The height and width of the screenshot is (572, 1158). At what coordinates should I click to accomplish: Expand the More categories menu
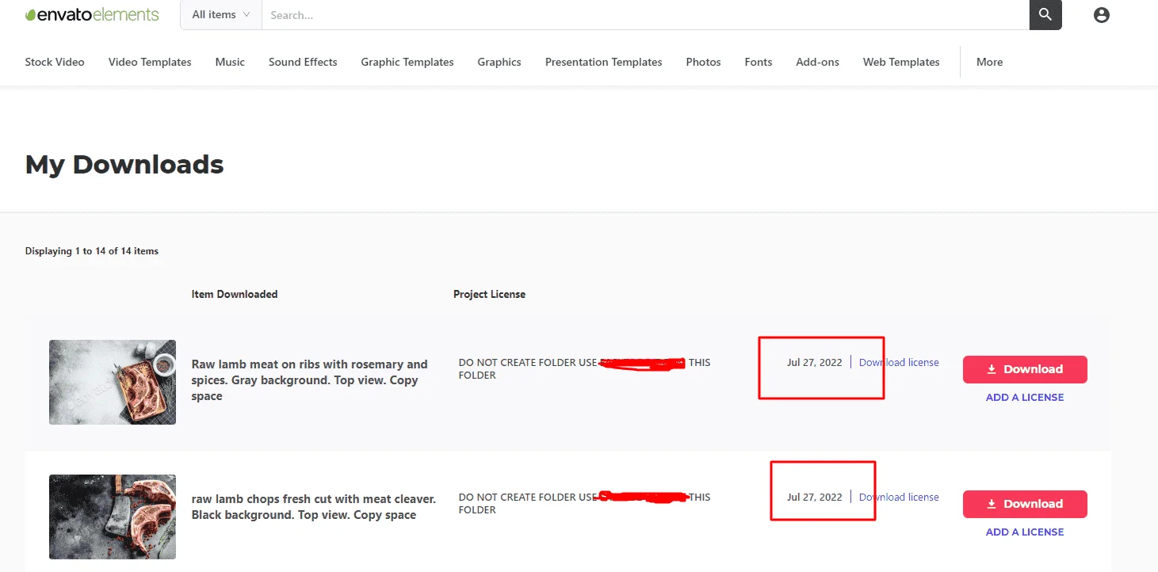point(990,62)
